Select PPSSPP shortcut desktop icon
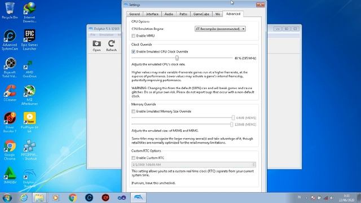This screenshot has height=203, width=361. pos(29,150)
